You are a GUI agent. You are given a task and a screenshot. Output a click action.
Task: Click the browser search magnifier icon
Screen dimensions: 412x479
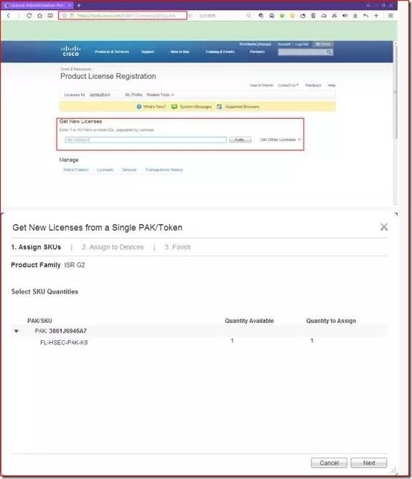[249, 15]
